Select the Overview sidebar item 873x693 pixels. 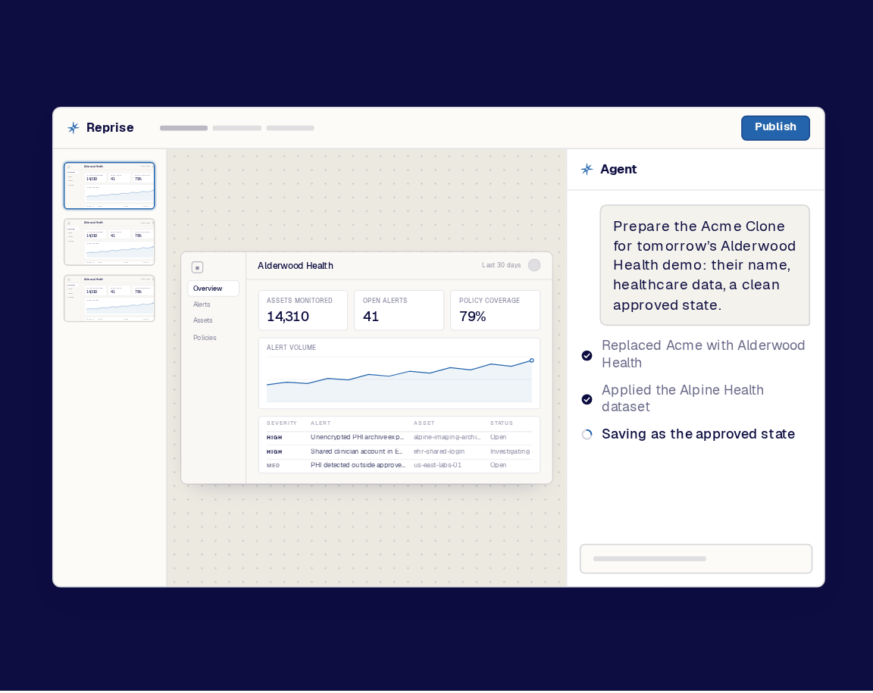point(213,289)
